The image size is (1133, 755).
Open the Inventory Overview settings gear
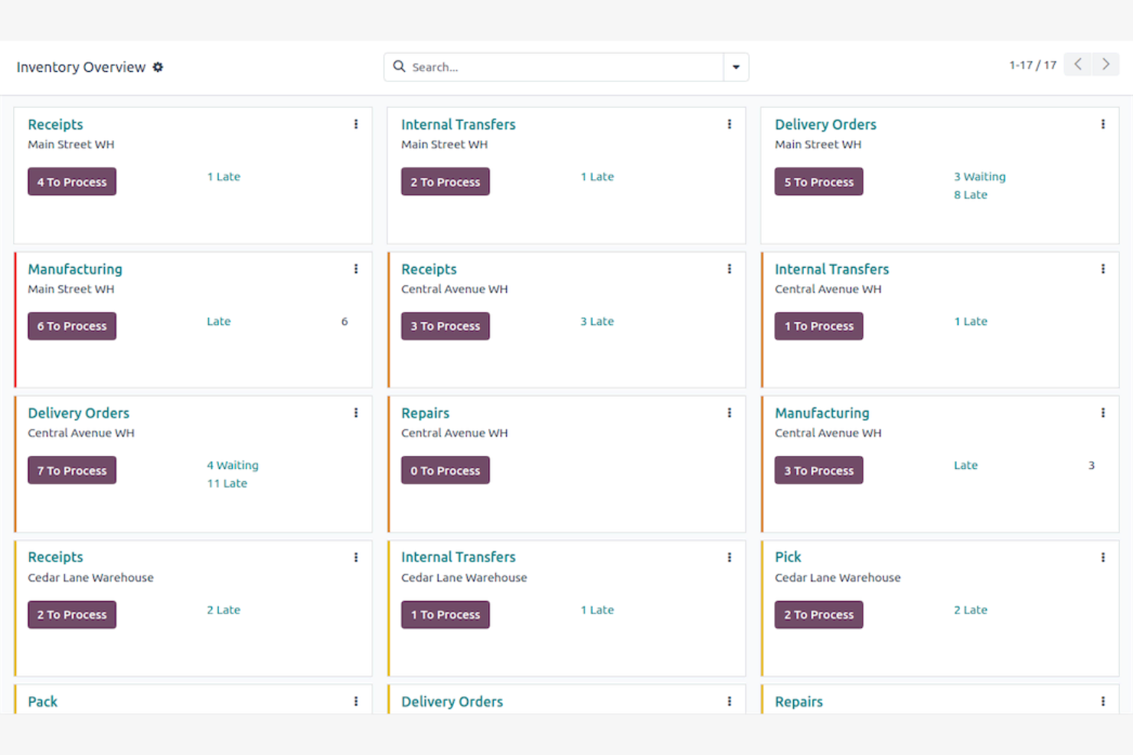point(158,67)
